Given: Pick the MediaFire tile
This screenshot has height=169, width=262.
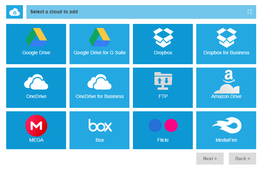Looking at the screenshot, I should pyautogui.click(x=226, y=130).
